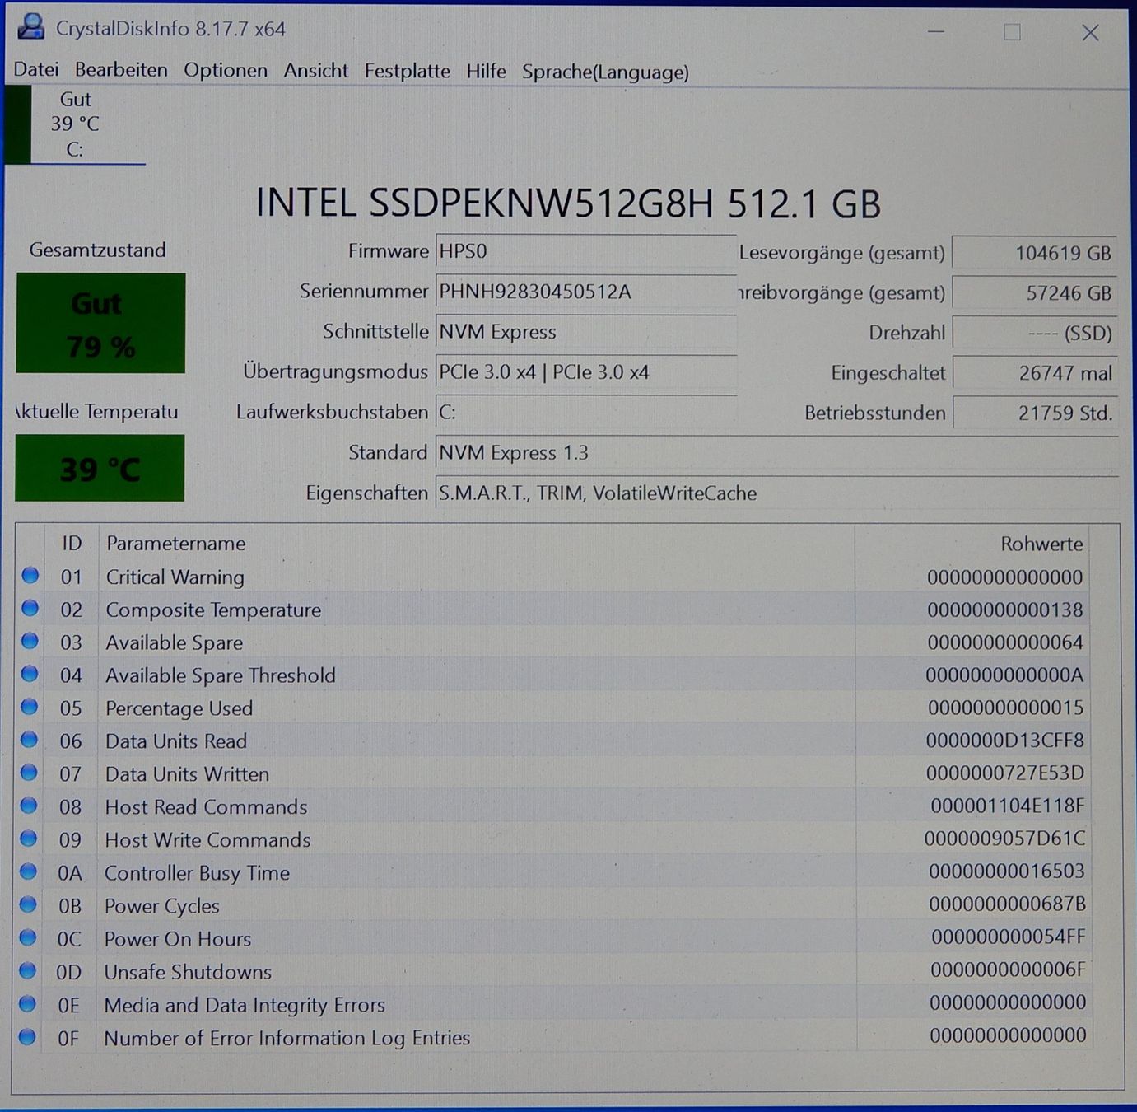Image resolution: width=1137 pixels, height=1112 pixels.
Task: Click the Standard field NVM Express 1.3
Action: [776, 452]
